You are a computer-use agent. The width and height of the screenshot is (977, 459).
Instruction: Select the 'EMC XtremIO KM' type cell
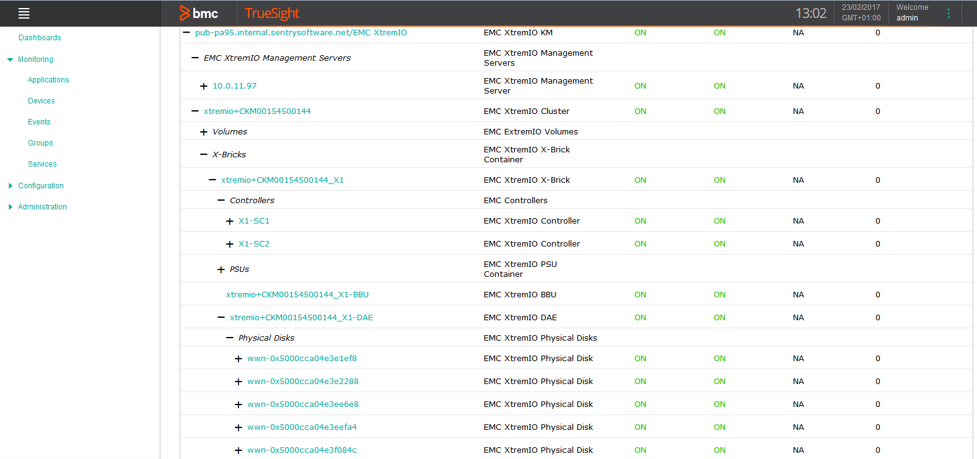coord(518,33)
